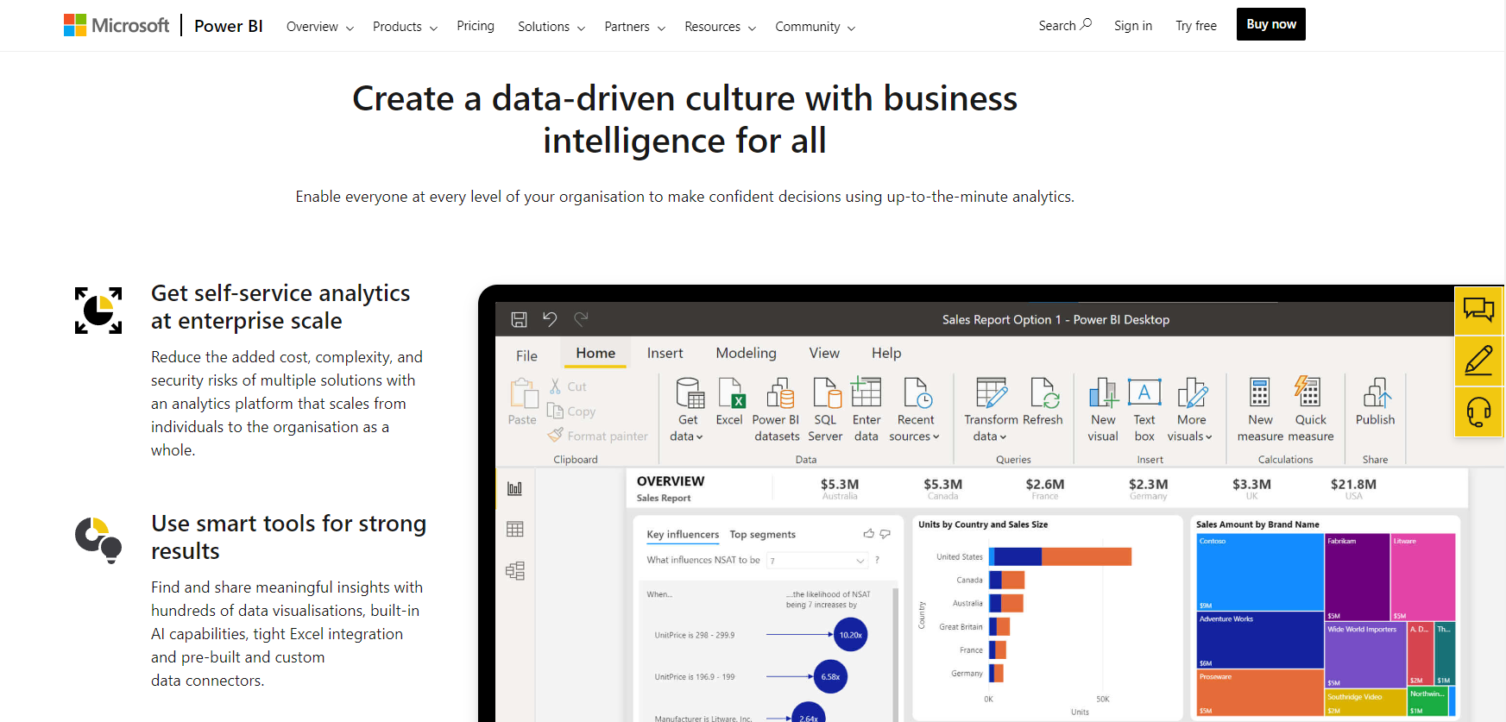Screen dimensions: 1506x722
Task: Click the SQL Server icon
Action: click(827, 392)
